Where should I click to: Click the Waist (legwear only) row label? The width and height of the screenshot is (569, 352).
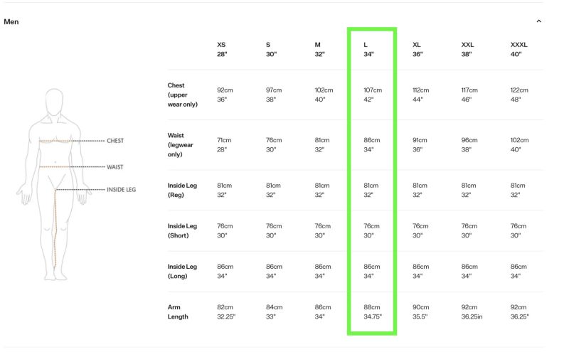[181, 144]
